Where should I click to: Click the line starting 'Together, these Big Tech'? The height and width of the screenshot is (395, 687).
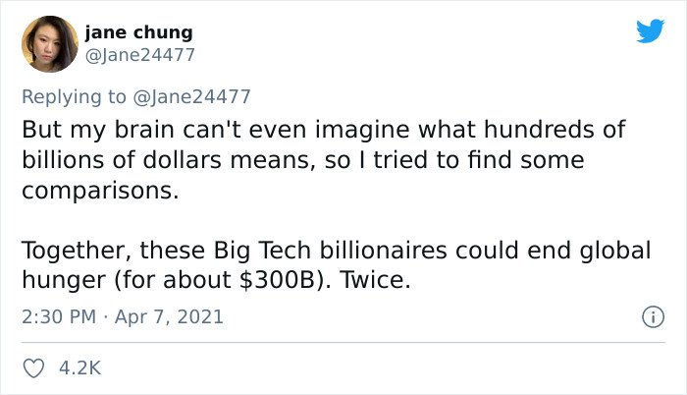point(337,251)
